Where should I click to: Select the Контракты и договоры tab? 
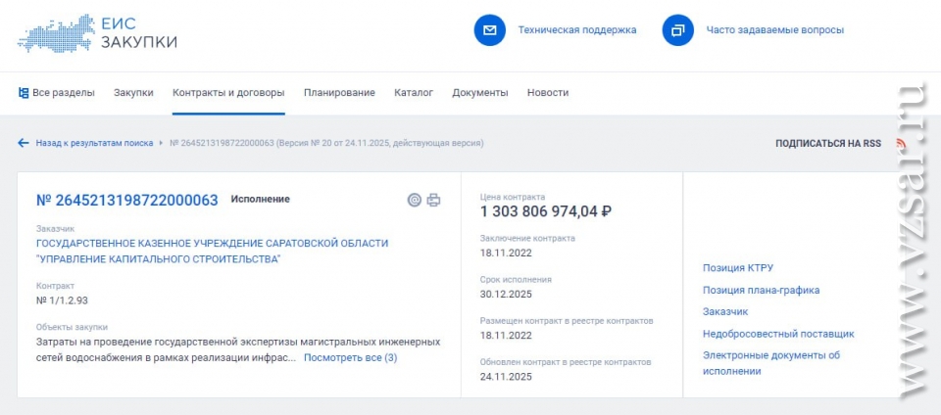(x=228, y=93)
